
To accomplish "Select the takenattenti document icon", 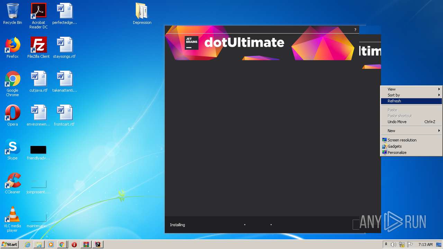I will (x=64, y=82).
